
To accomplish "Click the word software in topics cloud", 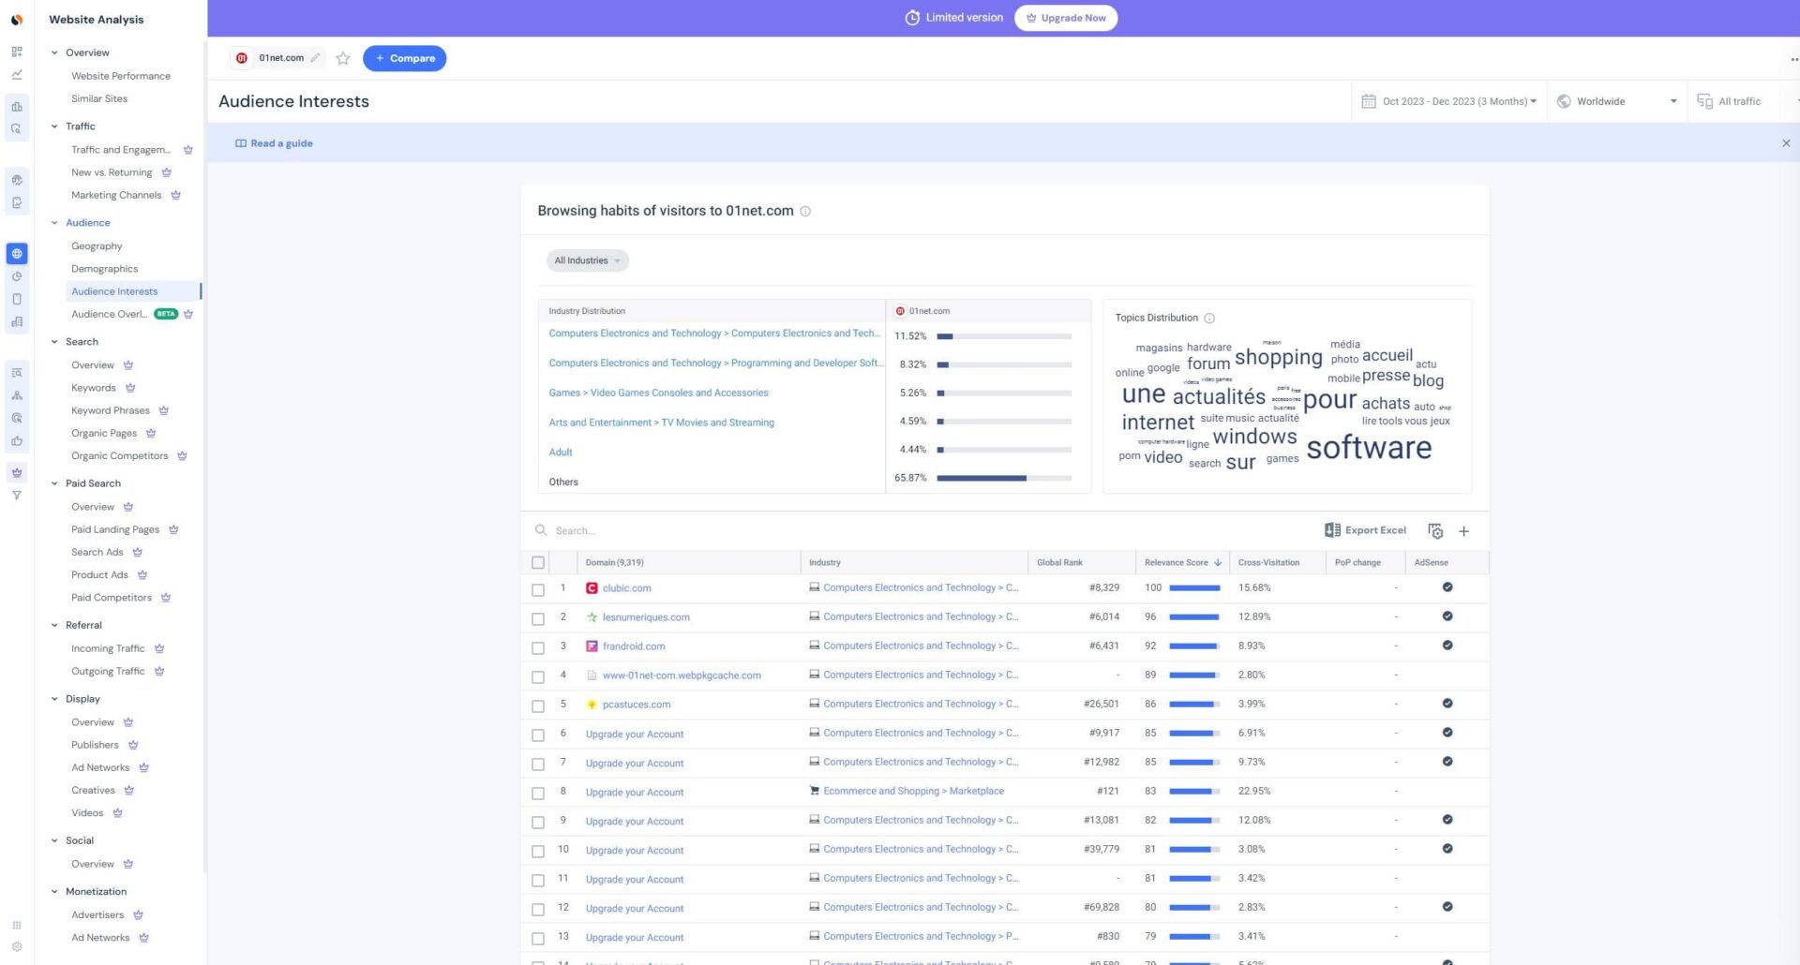I will [x=1369, y=448].
